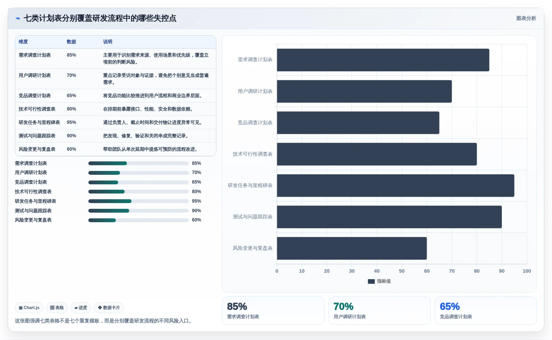Click the 数据卡片 chip
This screenshot has width=552, height=340.
click(109, 307)
